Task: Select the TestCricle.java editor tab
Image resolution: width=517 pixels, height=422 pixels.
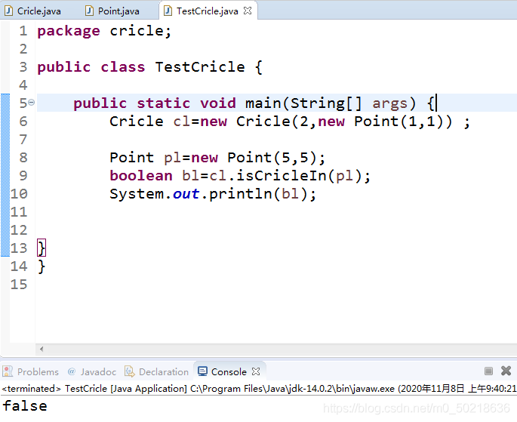Action: (x=207, y=11)
